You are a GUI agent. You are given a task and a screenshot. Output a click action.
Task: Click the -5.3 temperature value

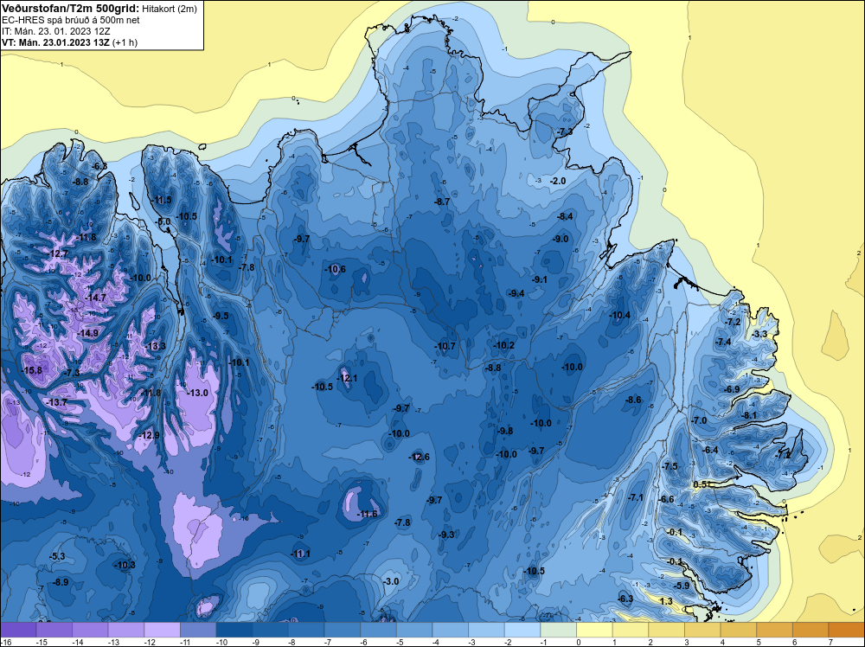click(x=57, y=556)
